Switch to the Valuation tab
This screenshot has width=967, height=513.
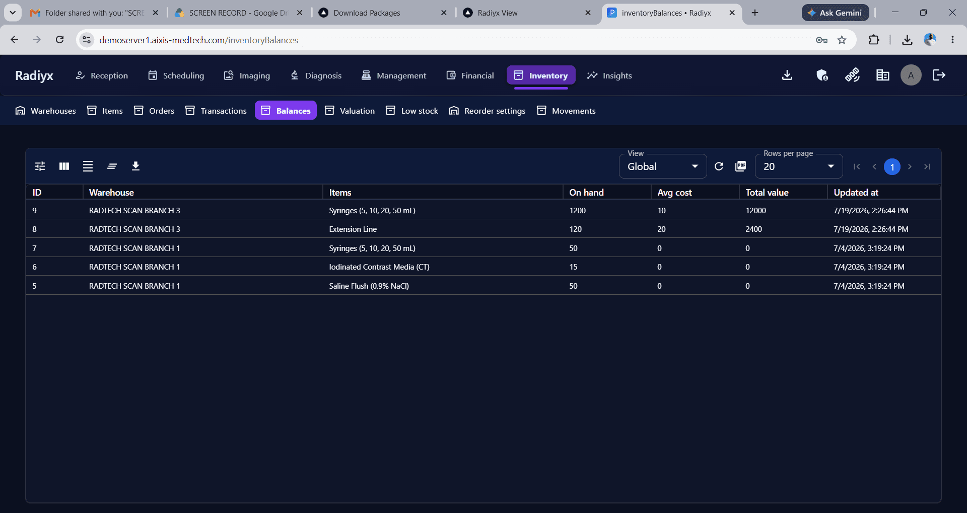pyautogui.click(x=350, y=111)
